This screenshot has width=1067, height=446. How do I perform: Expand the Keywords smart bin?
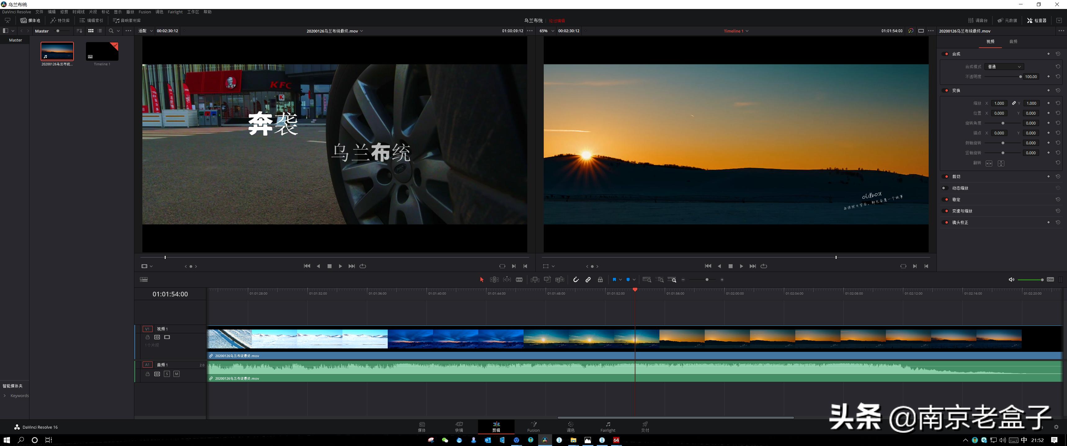5,396
